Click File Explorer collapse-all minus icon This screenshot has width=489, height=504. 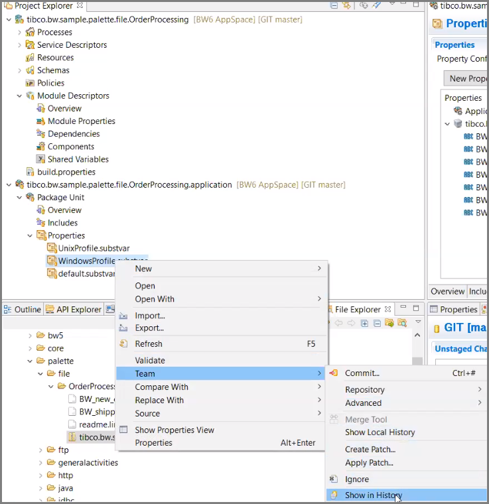(x=377, y=323)
